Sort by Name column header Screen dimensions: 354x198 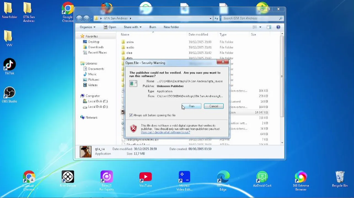(x=153, y=34)
